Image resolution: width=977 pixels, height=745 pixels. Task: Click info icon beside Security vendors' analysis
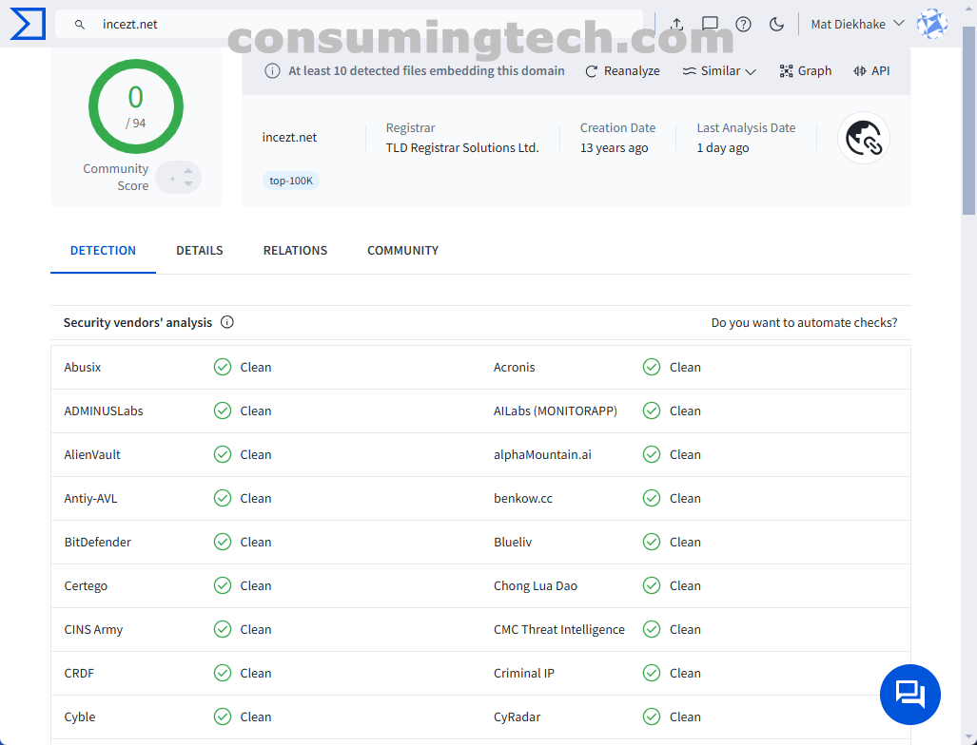pyautogui.click(x=227, y=322)
